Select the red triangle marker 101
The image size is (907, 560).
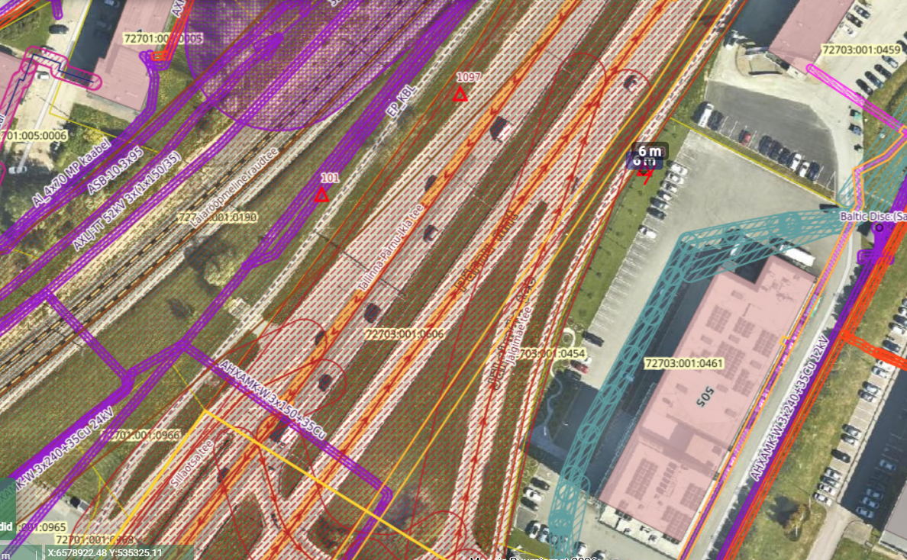pos(321,196)
